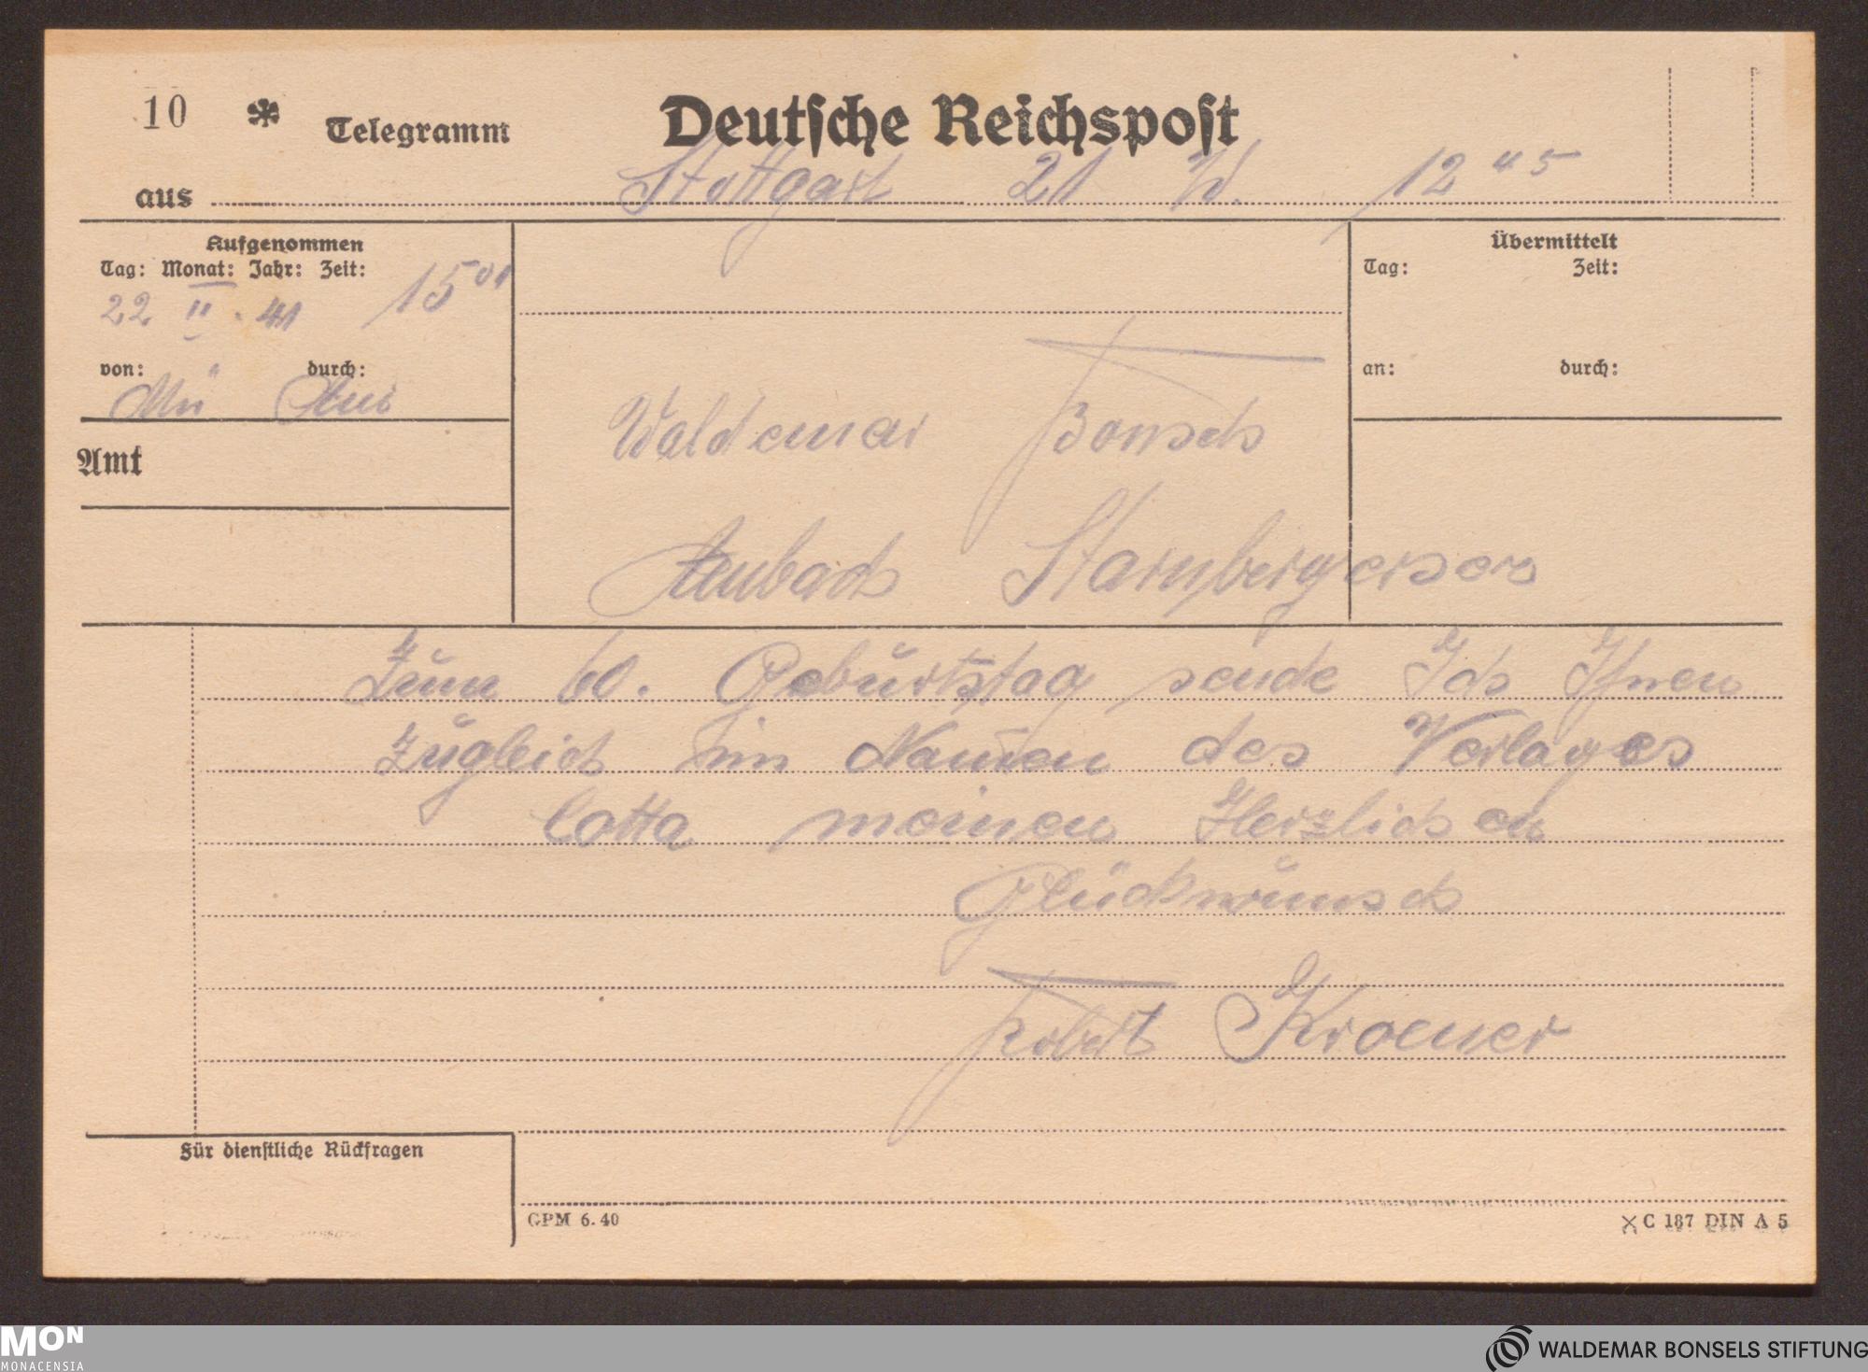Click the "Tag:" label under Übermittelt
The height and width of the screenshot is (1372, 1868).
(x=1386, y=268)
